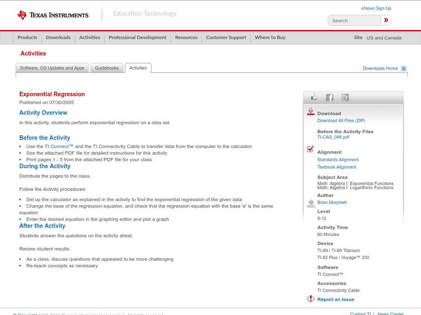Click 'Math: Algebra I: Exponential Functions' text

click(x=355, y=183)
